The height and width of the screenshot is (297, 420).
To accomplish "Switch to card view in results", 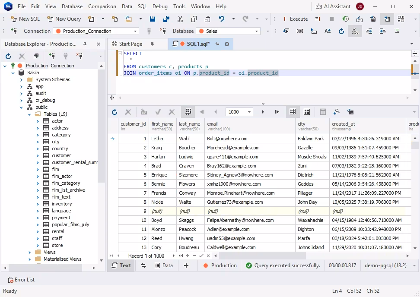I will pyautogui.click(x=307, y=112).
